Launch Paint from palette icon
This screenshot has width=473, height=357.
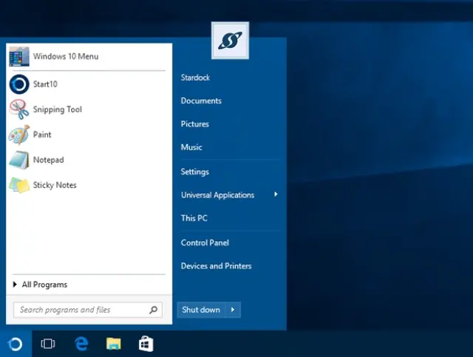pyautogui.click(x=19, y=135)
